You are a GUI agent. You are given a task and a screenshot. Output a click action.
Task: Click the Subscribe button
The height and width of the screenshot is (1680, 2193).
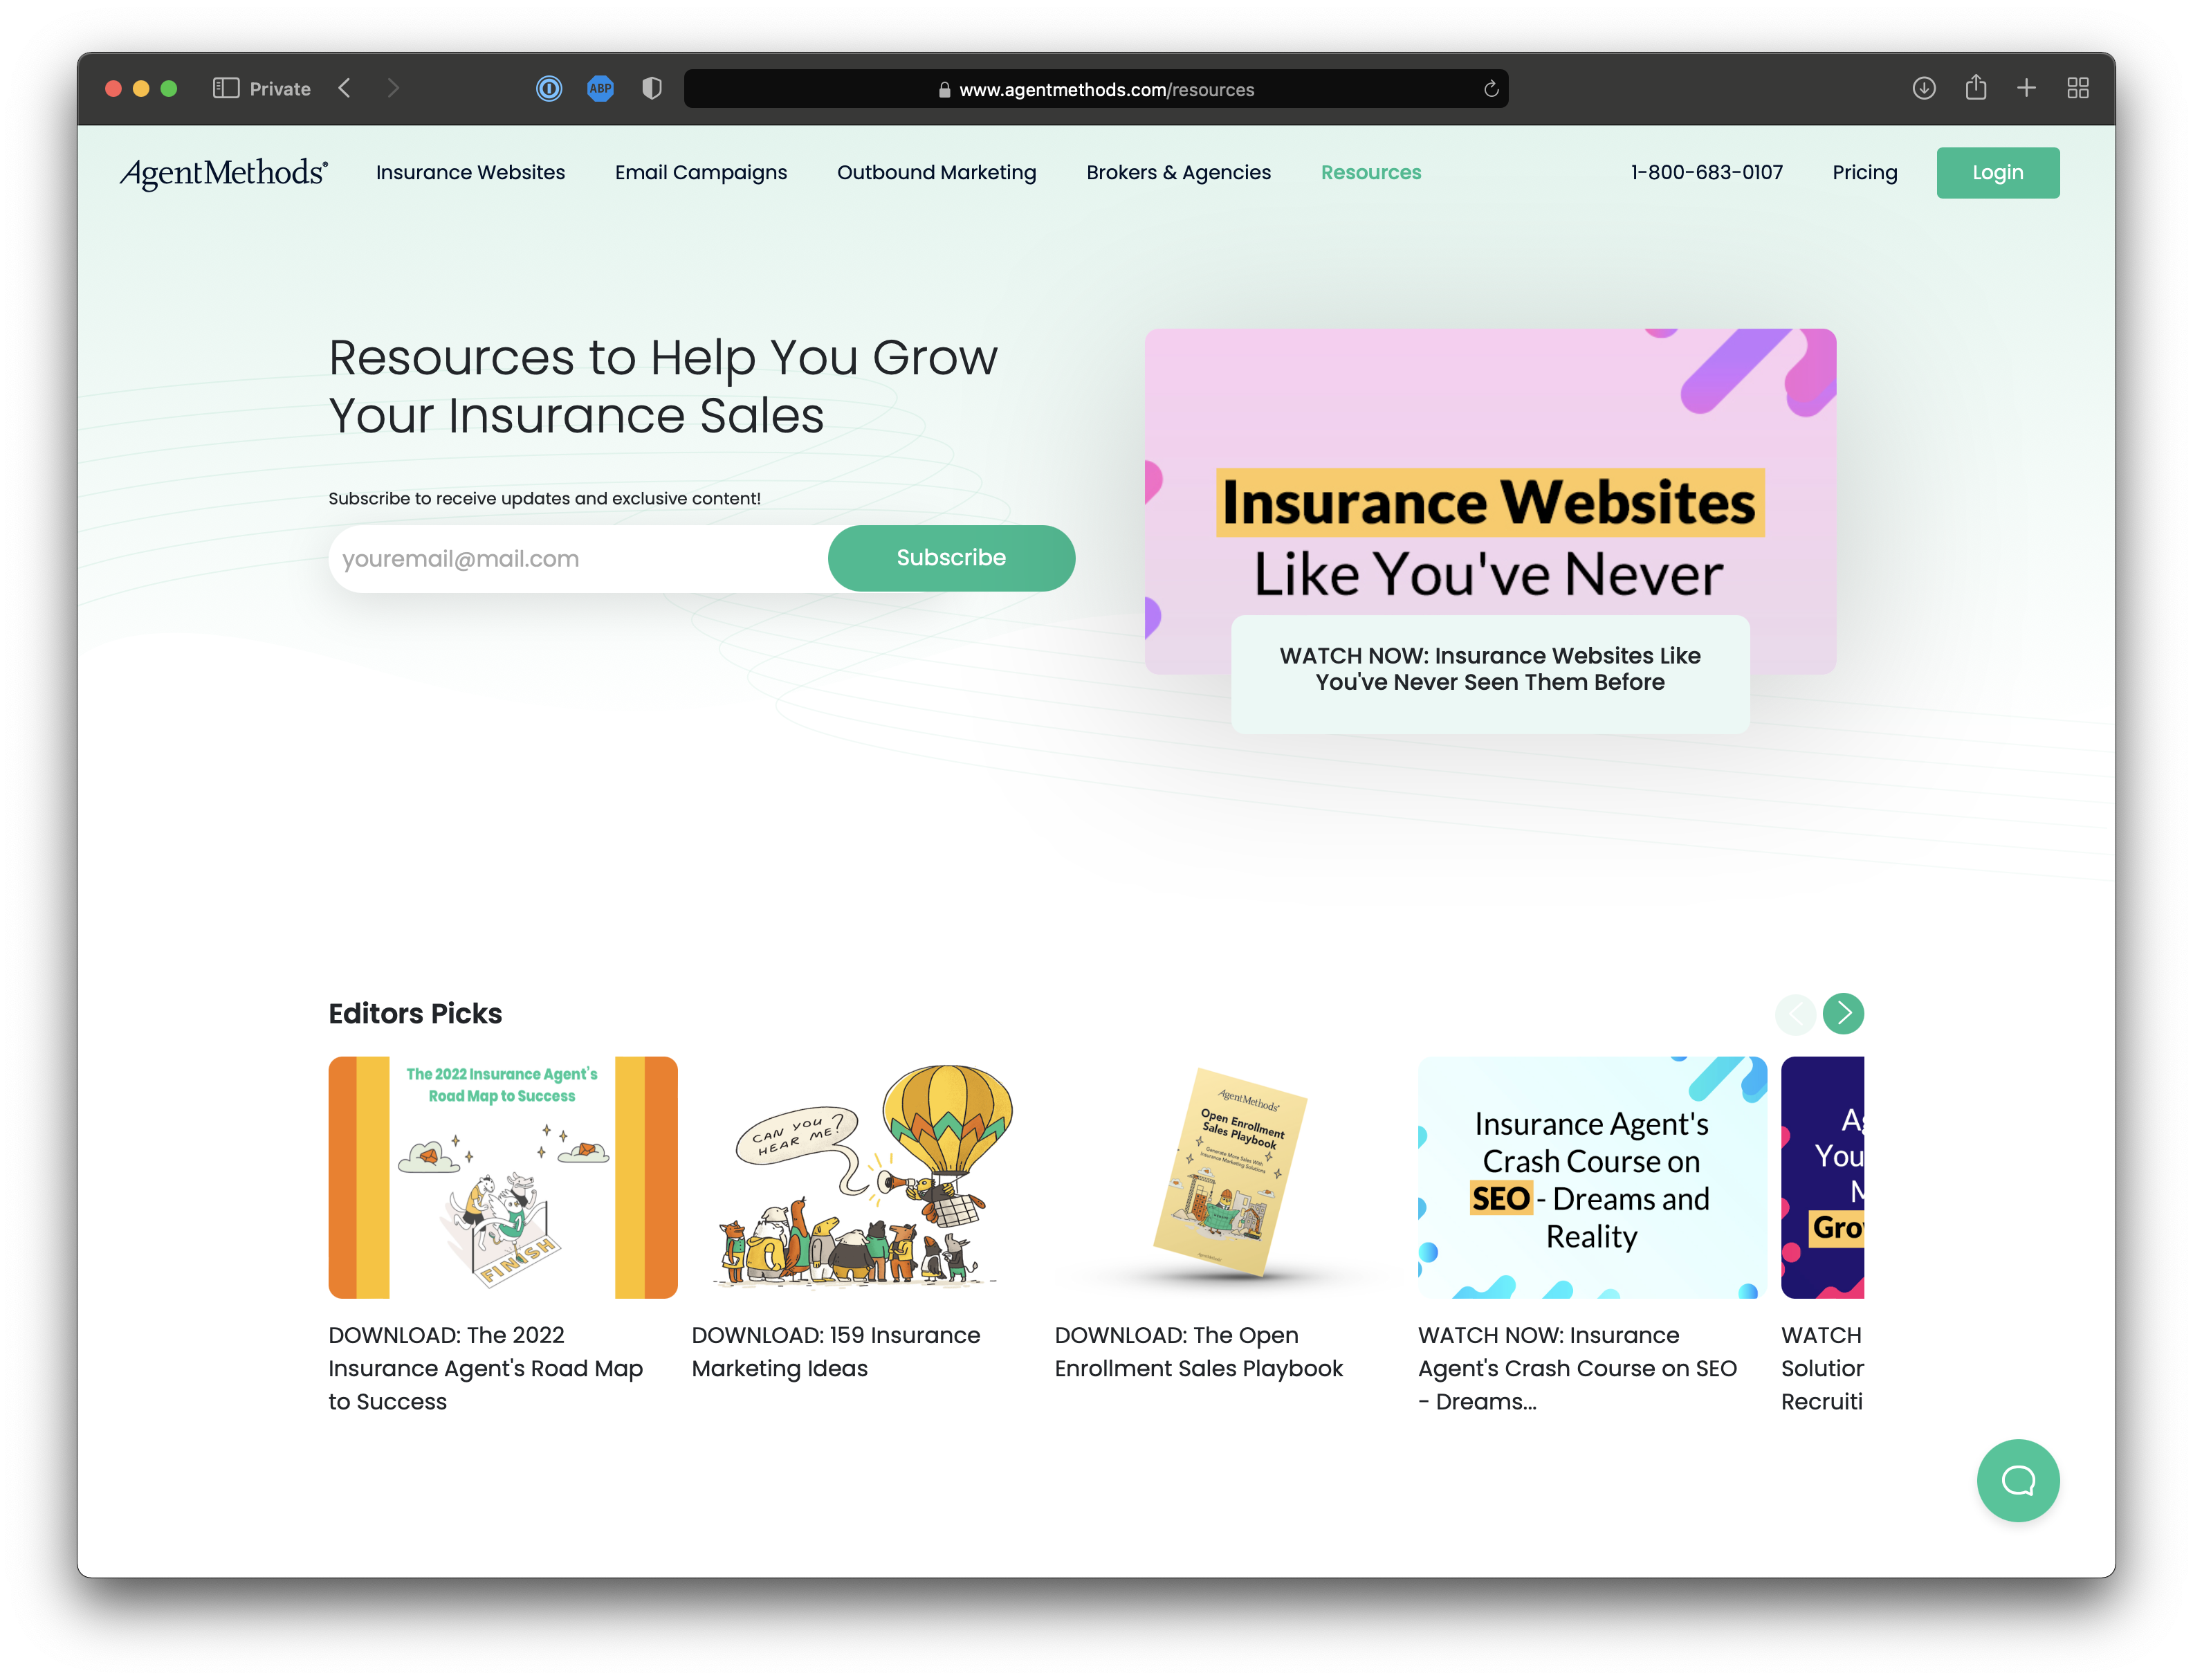coord(951,558)
